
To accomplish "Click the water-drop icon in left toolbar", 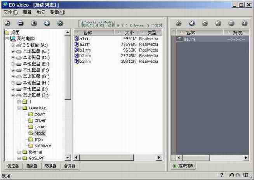I will tap(34, 23).
